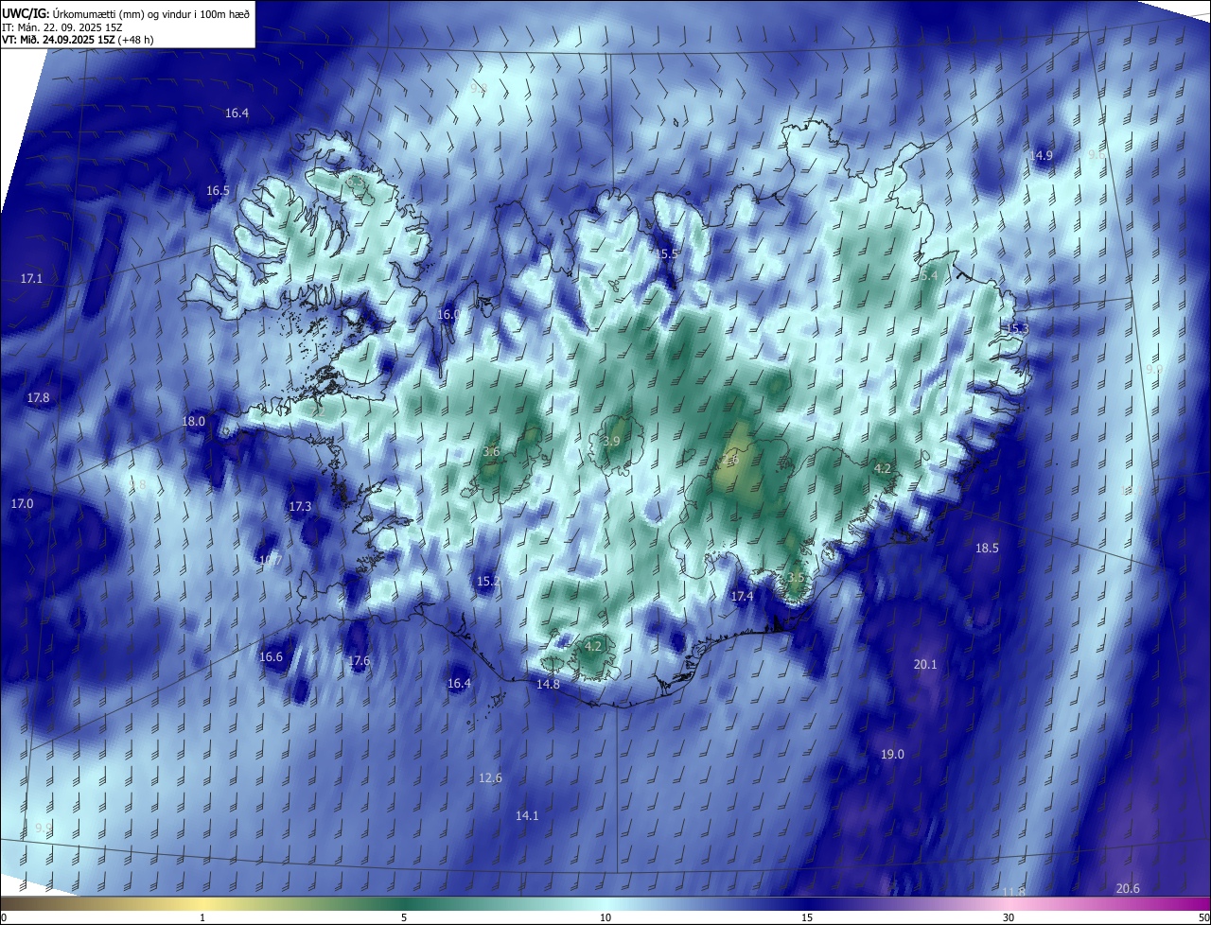Click the 14.9 value label
The width and height of the screenshot is (1211, 925).
click(1041, 155)
